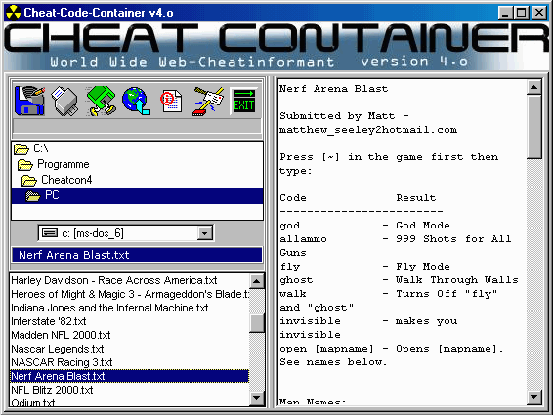553x415 pixels.
Task: Click cheat text scroll up arrow
Action: click(534, 87)
